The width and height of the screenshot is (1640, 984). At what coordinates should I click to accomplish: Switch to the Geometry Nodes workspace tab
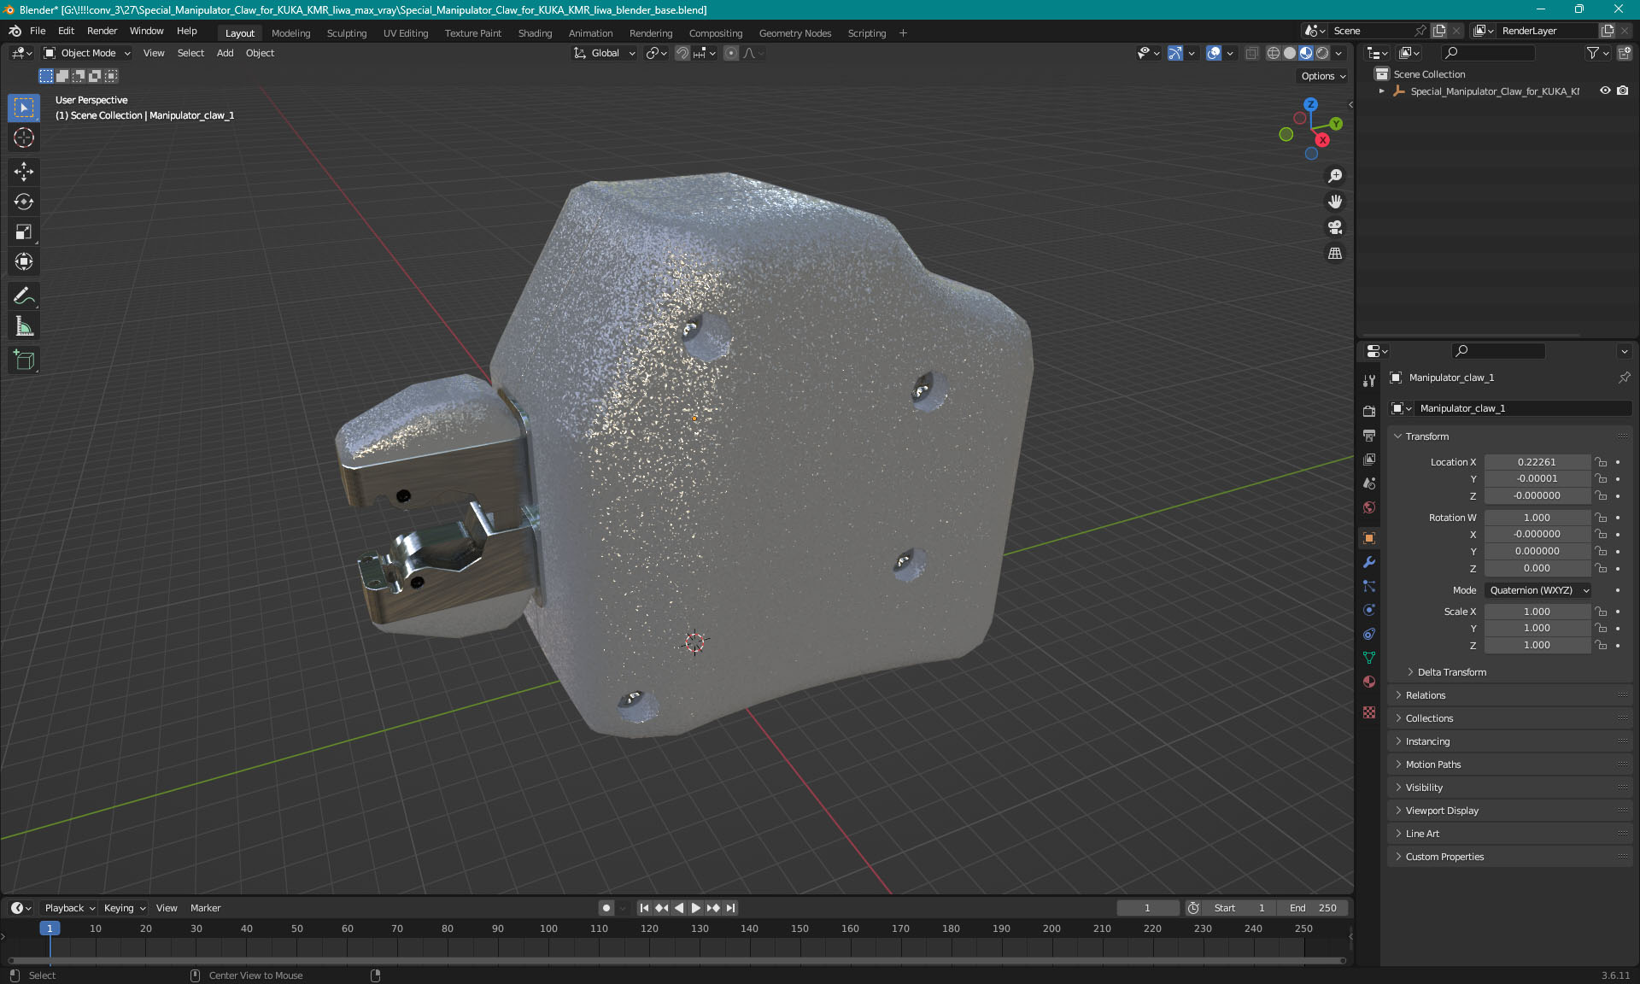pyautogui.click(x=794, y=33)
